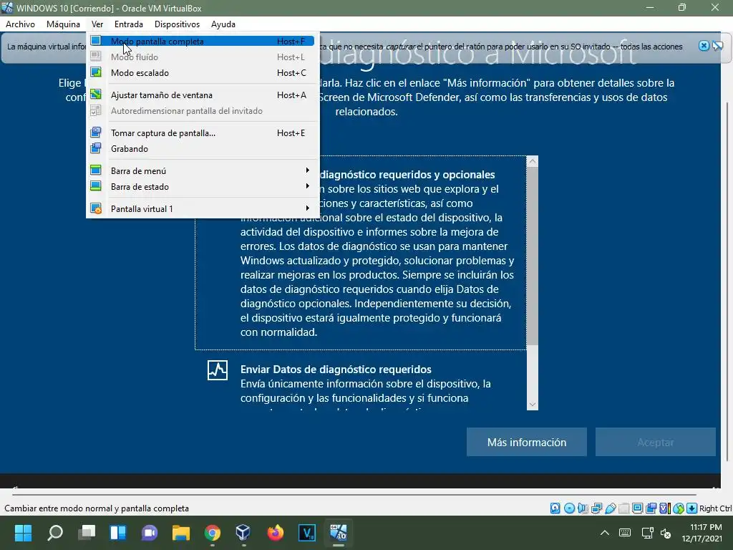The height and width of the screenshot is (550, 733).
Task: Open the Entrada menu
Action: (129, 24)
